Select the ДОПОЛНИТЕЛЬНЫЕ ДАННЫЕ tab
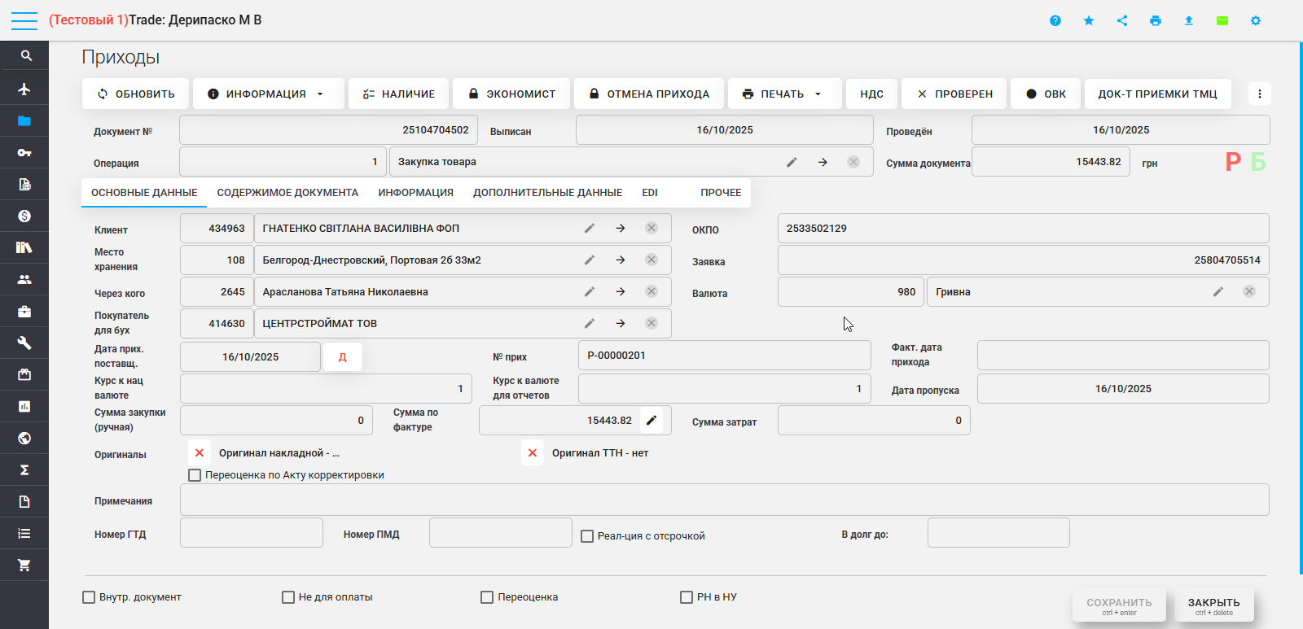1303x629 pixels. click(547, 193)
